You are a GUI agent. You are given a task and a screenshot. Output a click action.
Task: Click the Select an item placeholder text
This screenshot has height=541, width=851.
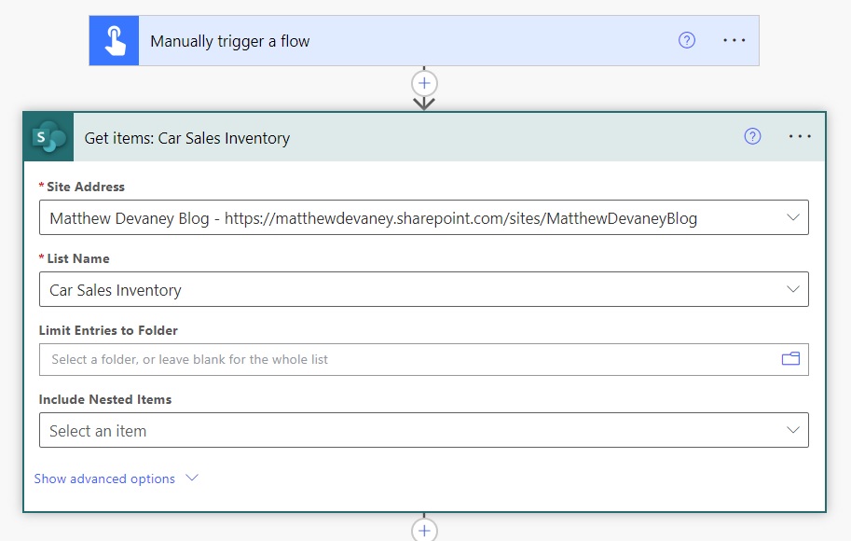pos(98,431)
